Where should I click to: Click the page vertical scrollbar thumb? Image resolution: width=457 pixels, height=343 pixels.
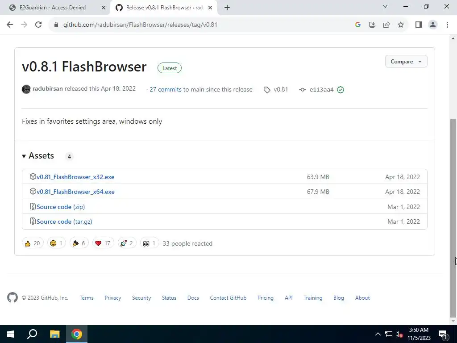453,218
